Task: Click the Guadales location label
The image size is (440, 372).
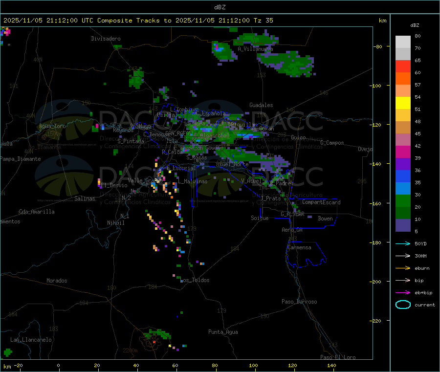Action: click(x=261, y=105)
